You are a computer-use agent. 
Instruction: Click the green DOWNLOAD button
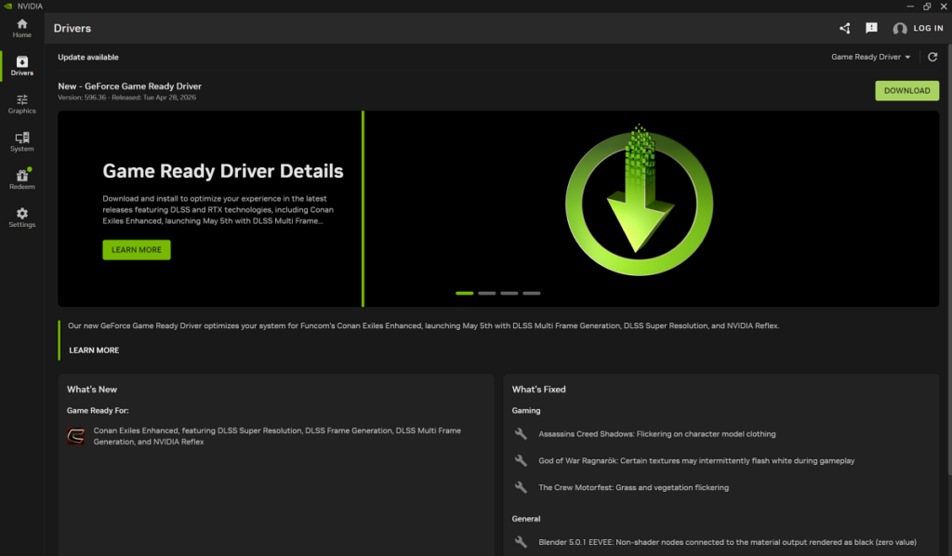point(906,90)
